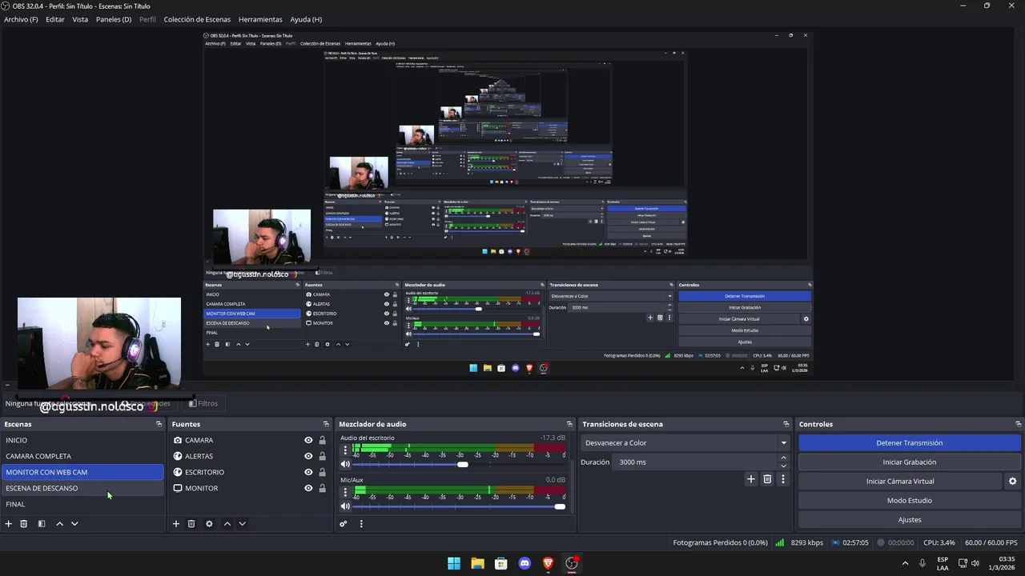This screenshot has width=1025, height=576.
Task: Select INICIO scene
Action: pyautogui.click(x=82, y=440)
